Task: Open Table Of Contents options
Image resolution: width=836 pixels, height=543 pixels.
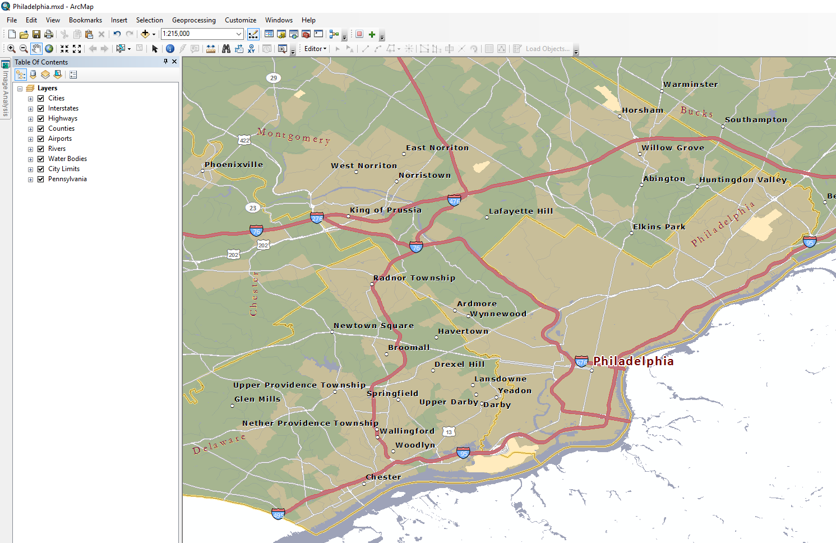Action: click(73, 75)
